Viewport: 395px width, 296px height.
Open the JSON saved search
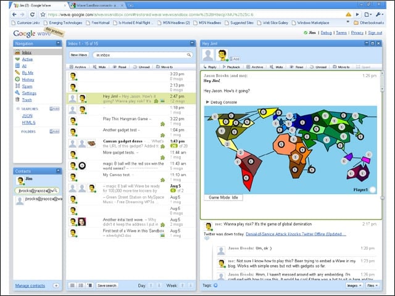(27, 116)
